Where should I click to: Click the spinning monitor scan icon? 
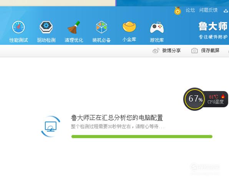tap(51, 126)
